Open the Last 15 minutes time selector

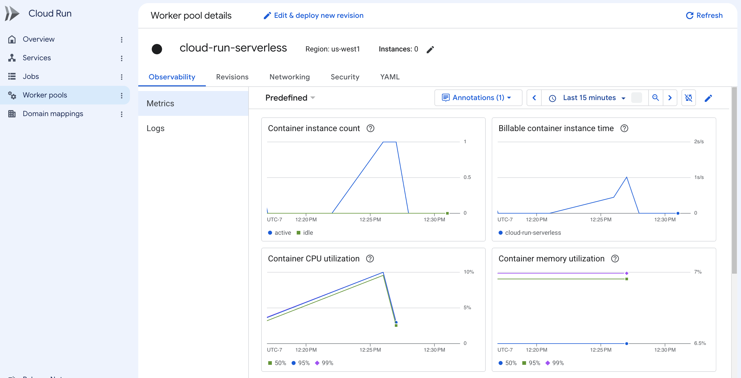tap(587, 98)
